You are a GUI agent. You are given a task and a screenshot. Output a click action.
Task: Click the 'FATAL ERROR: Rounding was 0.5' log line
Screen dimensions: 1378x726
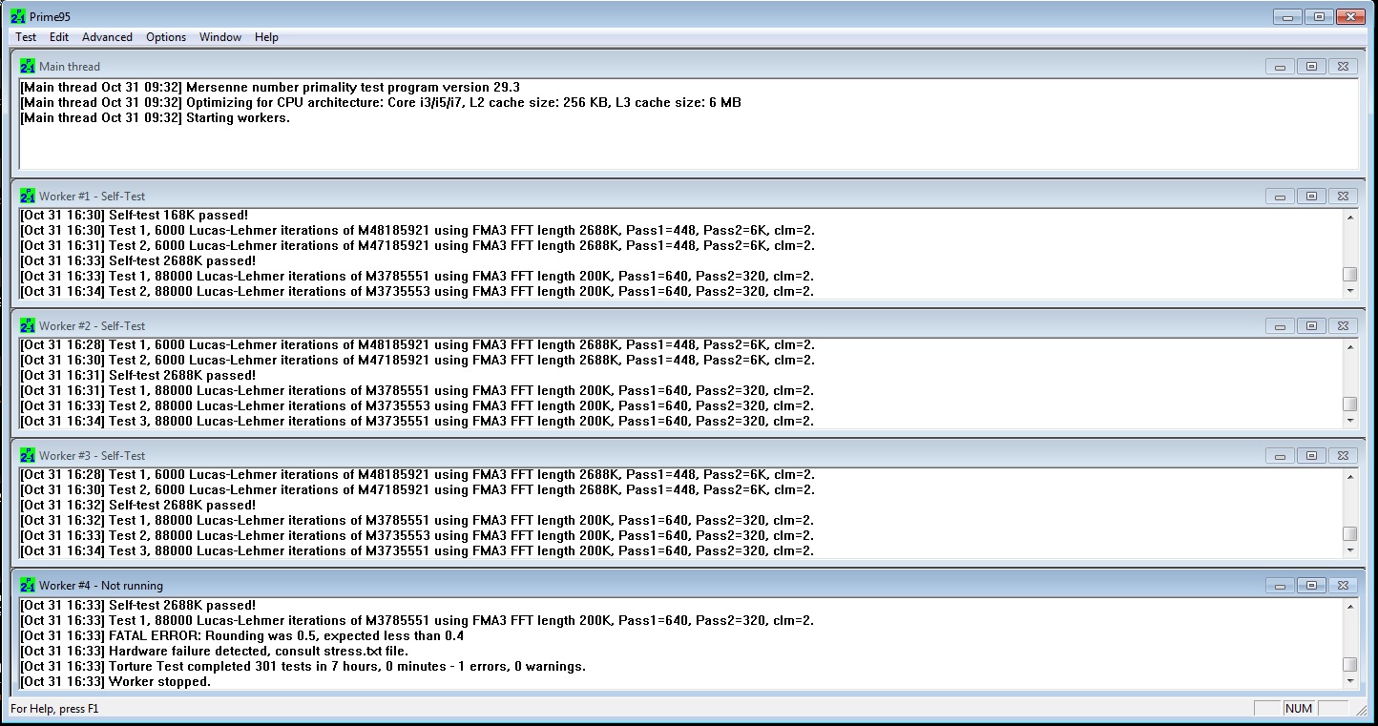point(242,635)
